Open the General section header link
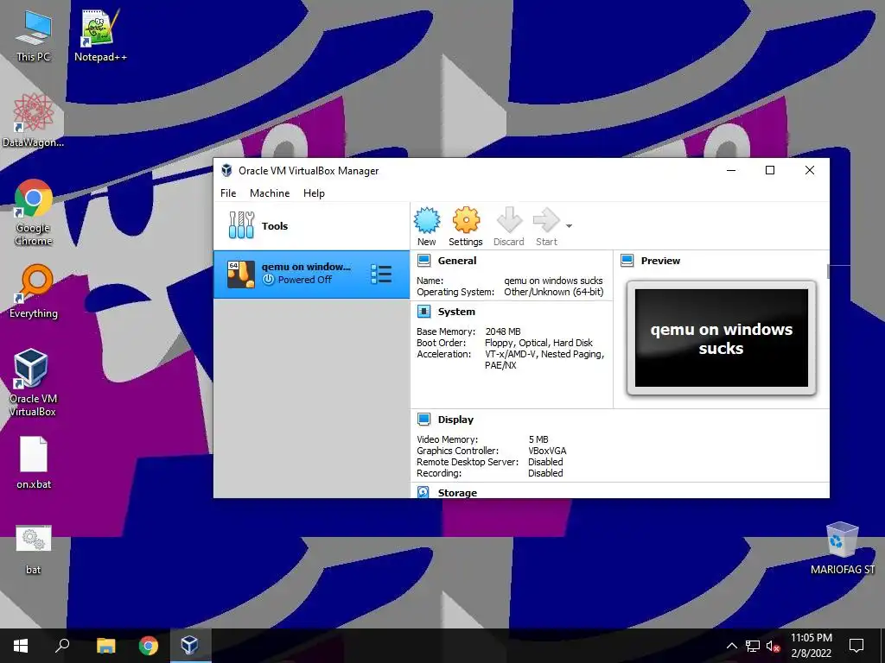885x663 pixels. (x=457, y=261)
